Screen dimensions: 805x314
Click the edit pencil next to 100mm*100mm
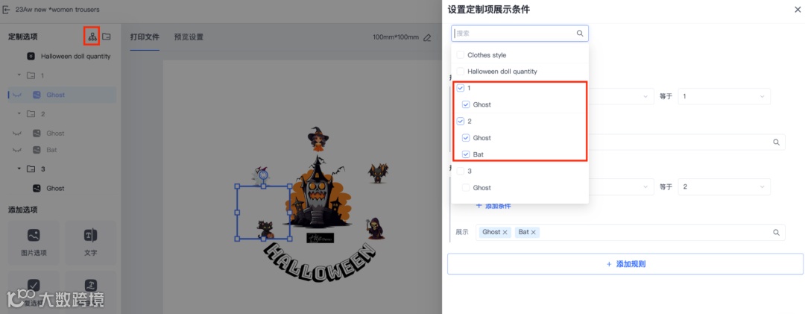426,37
